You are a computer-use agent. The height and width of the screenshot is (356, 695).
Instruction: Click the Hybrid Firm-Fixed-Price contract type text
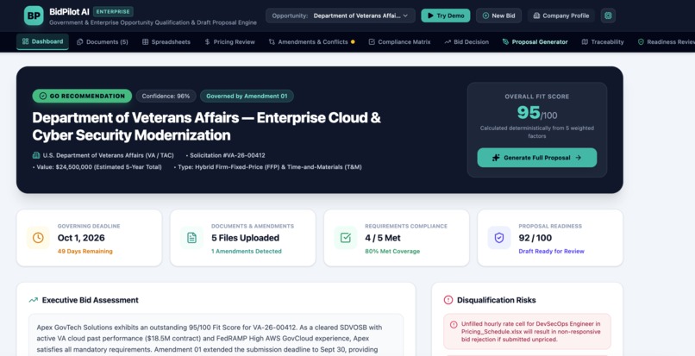click(x=270, y=167)
